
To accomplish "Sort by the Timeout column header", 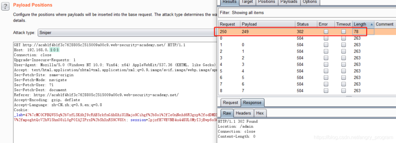I will tap(343, 24).
